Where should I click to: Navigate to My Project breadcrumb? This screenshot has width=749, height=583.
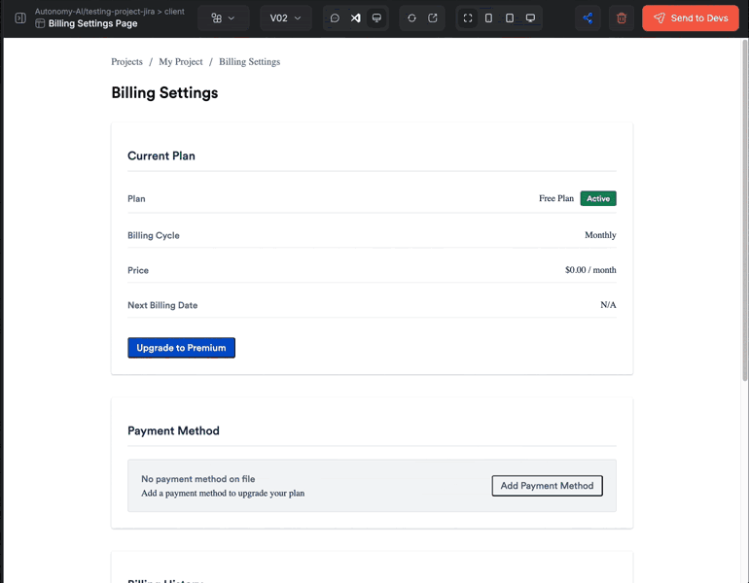click(181, 62)
